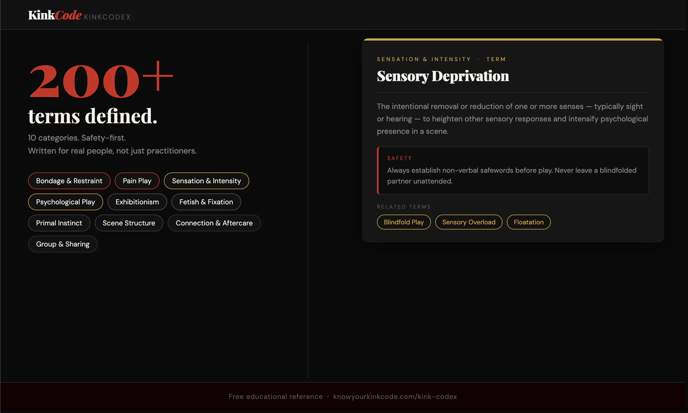Screen dimensions: 688x413
Task: Click the KinkCode logo
Action: click(55, 15)
